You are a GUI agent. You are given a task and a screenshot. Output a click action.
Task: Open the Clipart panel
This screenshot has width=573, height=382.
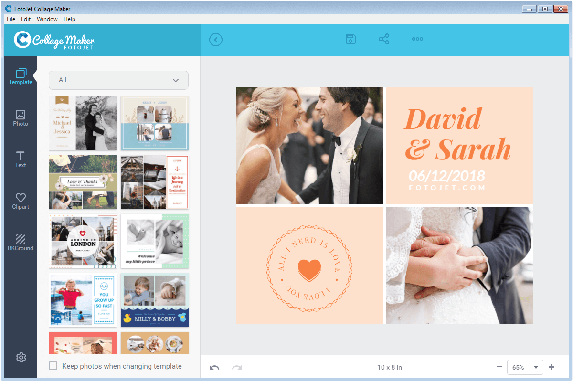tap(20, 200)
